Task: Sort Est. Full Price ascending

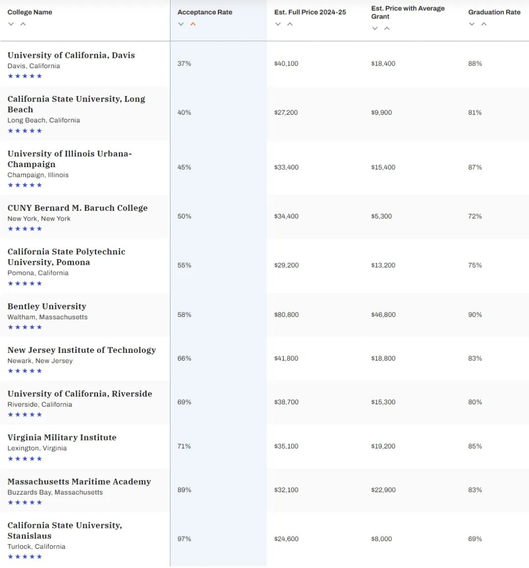Action: point(290,24)
